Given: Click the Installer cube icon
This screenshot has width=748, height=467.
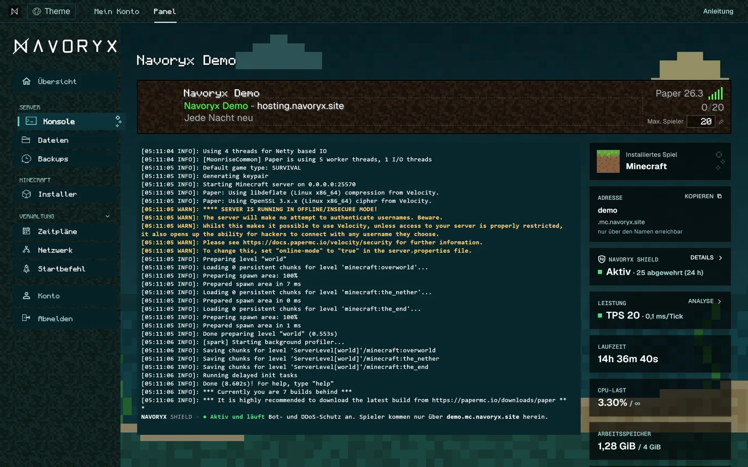Looking at the screenshot, I should tap(26, 194).
